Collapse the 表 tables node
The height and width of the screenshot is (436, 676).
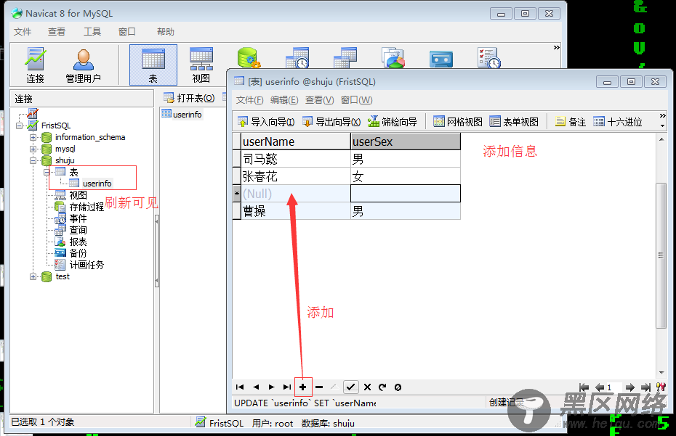[47, 172]
